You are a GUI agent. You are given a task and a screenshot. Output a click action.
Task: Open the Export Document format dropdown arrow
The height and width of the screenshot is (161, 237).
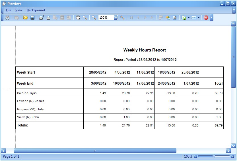coord(189,18)
